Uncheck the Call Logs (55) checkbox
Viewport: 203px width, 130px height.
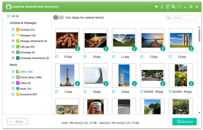[x=13, y=47]
